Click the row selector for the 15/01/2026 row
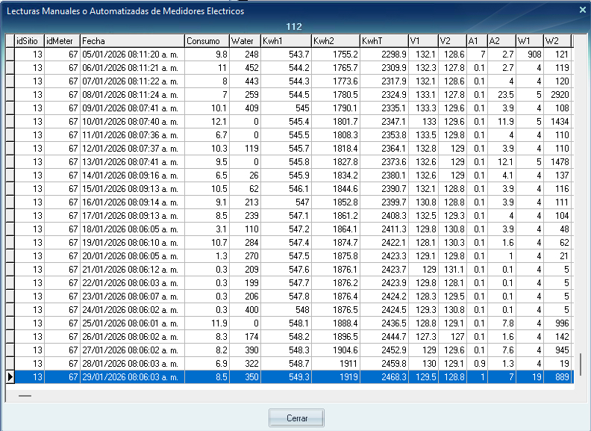Viewport: 591px width, 431px height. point(10,189)
